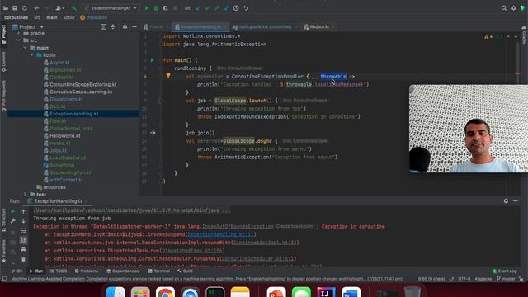Open CoroutineScopeLearning.kt in project tree
The image size is (528, 297).
[81, 92]
